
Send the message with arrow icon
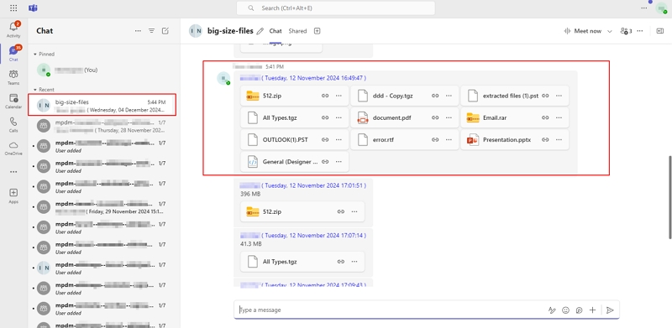click(x=611, y=310)
